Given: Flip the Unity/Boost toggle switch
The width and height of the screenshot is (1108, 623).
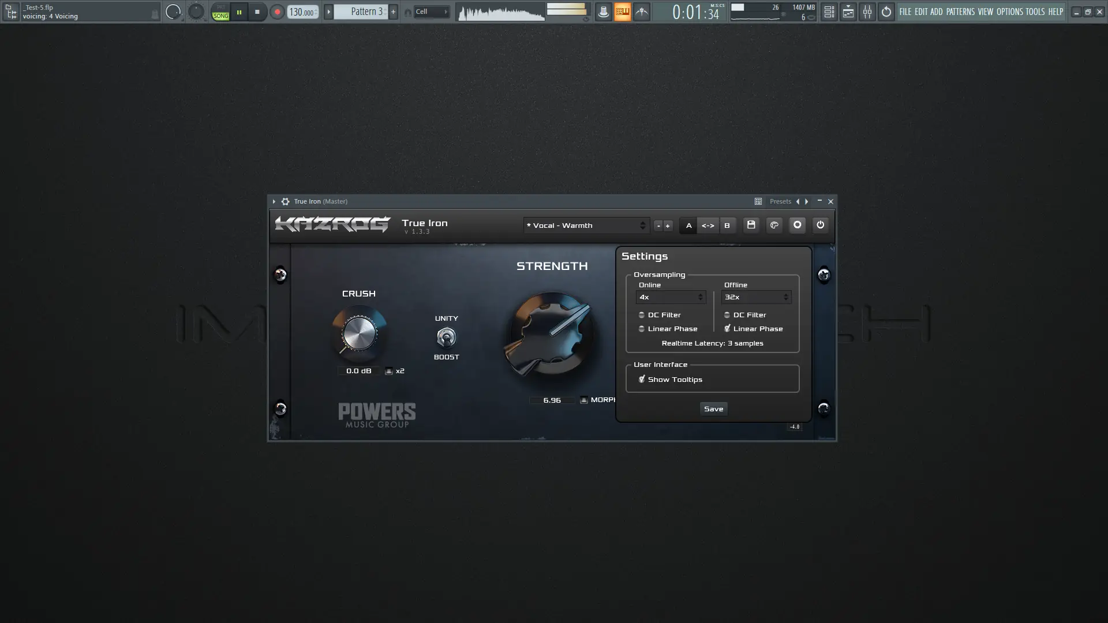Looking at the screenshot, I should click(x=446, y=337).
